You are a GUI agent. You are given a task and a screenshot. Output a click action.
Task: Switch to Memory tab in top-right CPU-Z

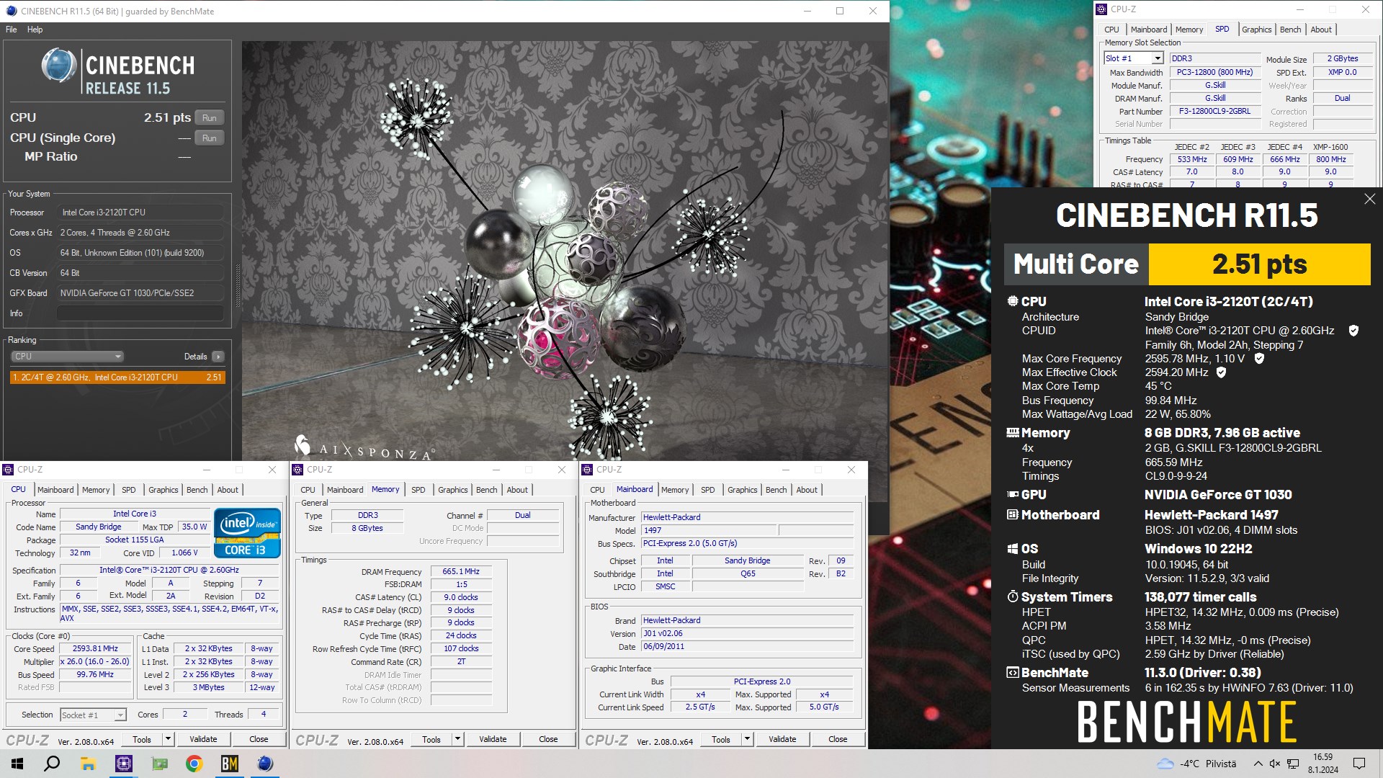(x=1189, y=30)
